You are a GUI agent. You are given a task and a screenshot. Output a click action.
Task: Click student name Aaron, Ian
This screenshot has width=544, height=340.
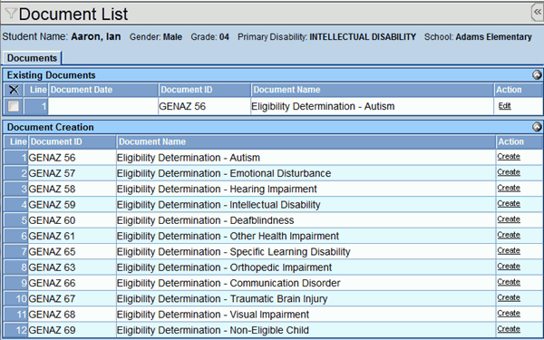point(96,37)
